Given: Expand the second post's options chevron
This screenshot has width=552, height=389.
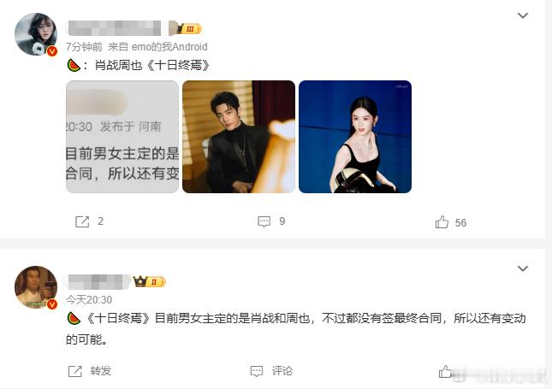Looking at the screenshot, I should point(523,268).
